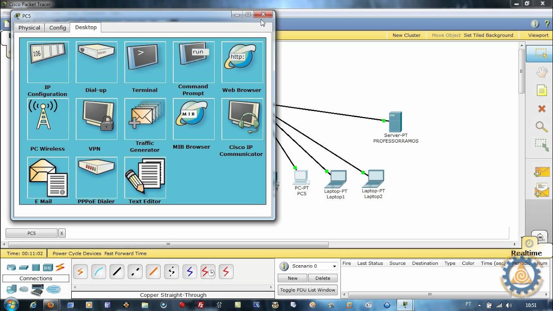The image size is (553, 311).
Task: Select the Copper Straight-Through black cable
Action: click(117, 272)
